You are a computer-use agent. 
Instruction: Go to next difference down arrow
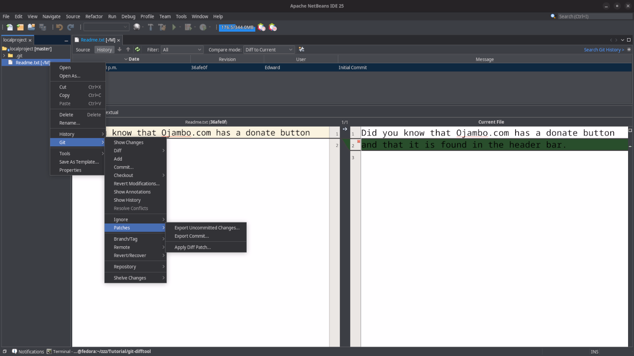click(119, 49)
